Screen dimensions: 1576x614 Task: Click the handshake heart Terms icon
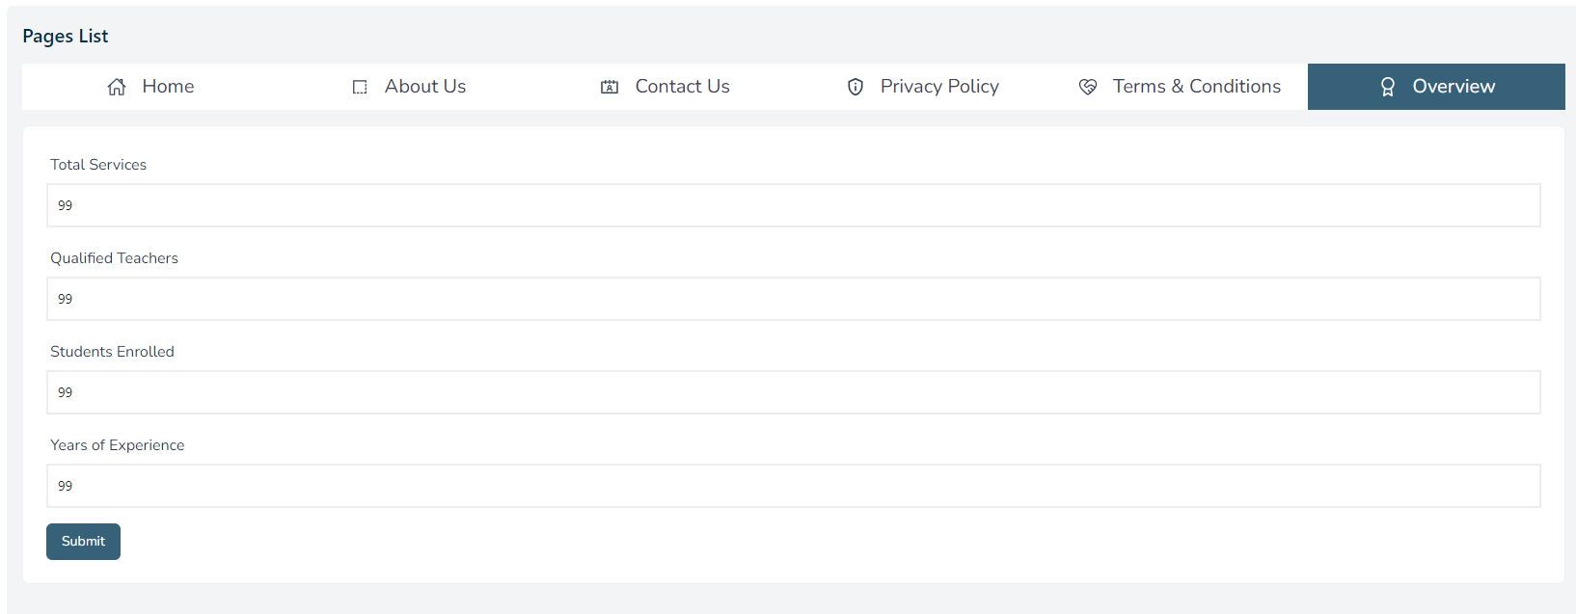click(1088, 87)
